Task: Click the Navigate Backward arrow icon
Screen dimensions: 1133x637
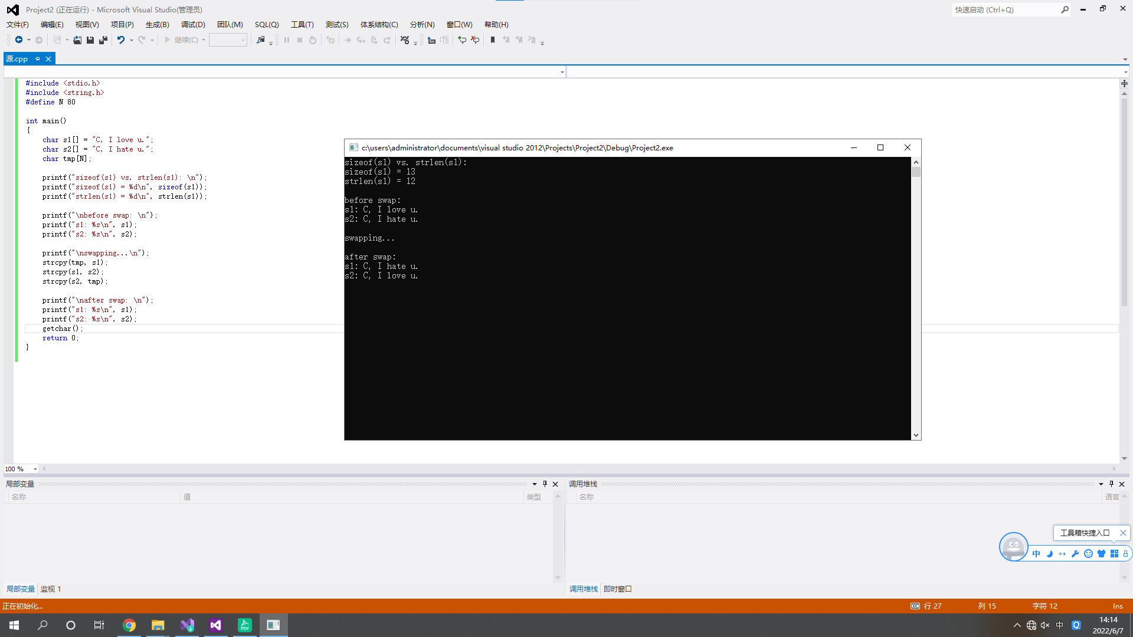Action: (19, 40)
